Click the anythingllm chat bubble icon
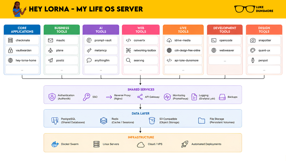Viewport: 286px width, 161px height. (x=89, y=60)
